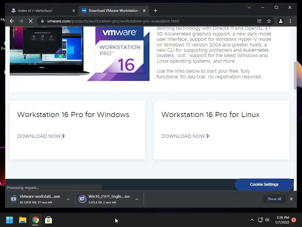Download Workstation 16 Pro for Windows

[x=41, y=136]
